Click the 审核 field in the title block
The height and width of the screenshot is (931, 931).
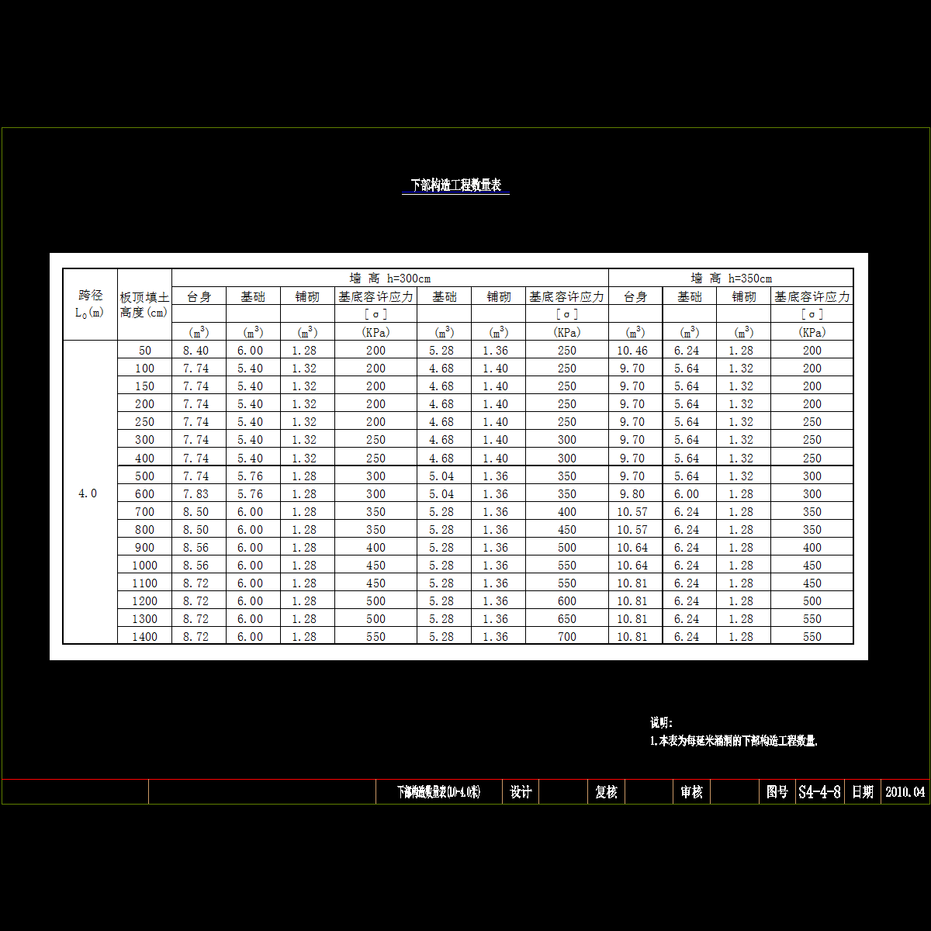pyautogui.click(x=691, y=792)
